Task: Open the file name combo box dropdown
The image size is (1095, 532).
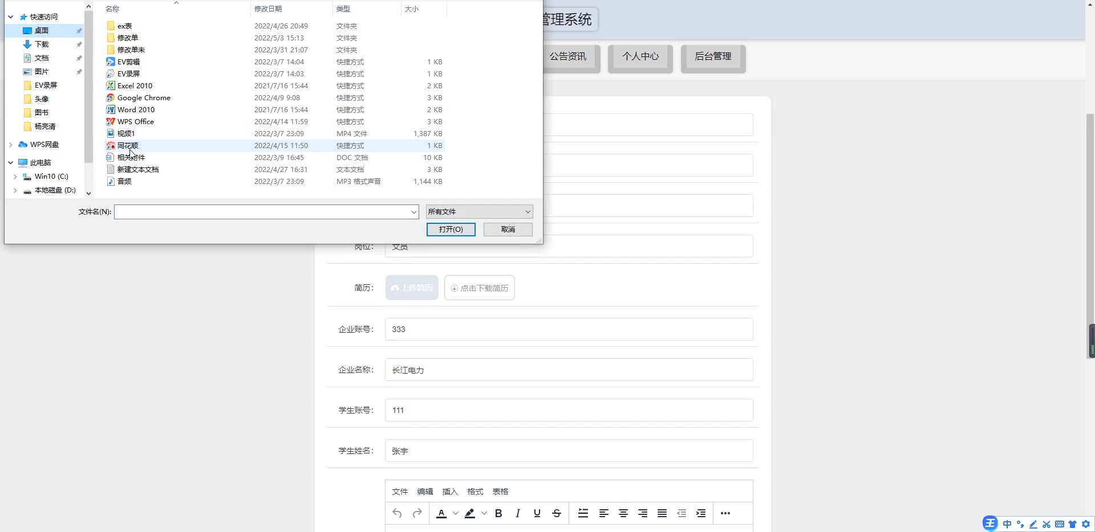Action: point(414,212)
